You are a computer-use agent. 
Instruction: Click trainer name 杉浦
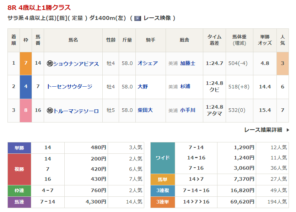click(185, 87)
